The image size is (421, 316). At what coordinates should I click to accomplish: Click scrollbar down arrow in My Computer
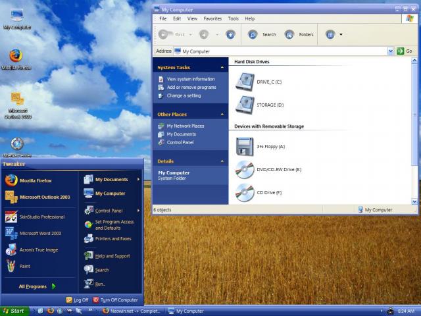(414, 201)
